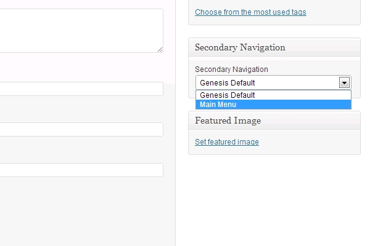The height and width of the screenshot is (246, 370).
Task: Click the resize grip on the large textarea
Action: pos(160,49)
